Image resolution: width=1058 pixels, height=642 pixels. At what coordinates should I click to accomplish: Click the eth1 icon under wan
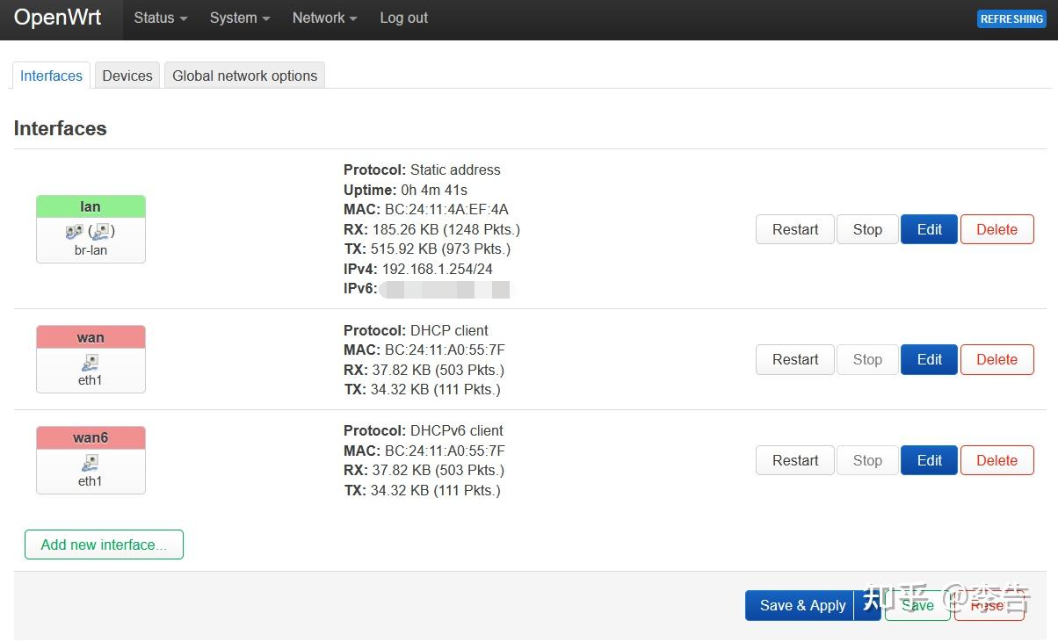pos(90,362)
